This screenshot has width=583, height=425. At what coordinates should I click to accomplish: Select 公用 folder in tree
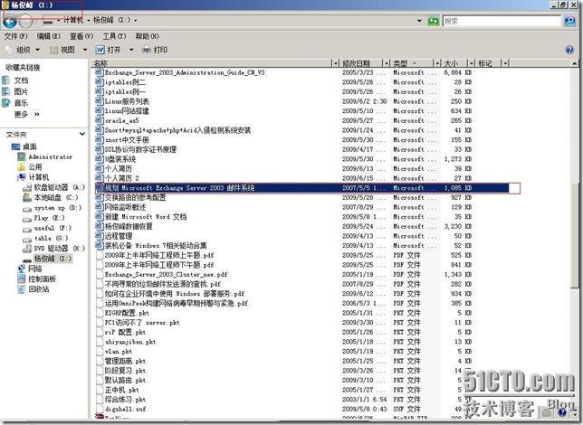click(x=35, y=166)
